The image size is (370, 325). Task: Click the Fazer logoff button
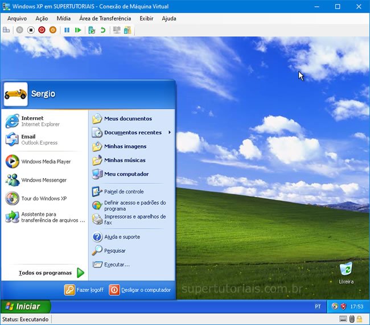(x=84, y=290)
